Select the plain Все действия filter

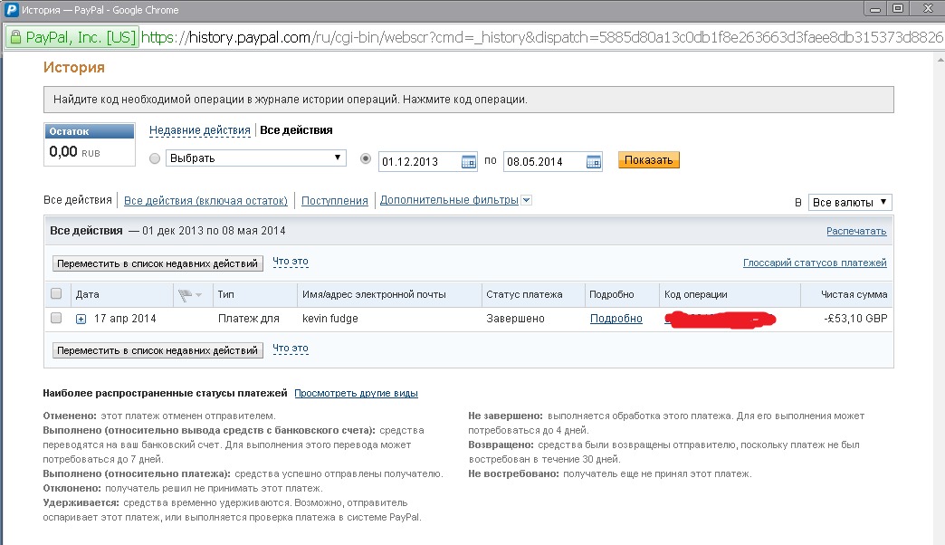point(78,200)
